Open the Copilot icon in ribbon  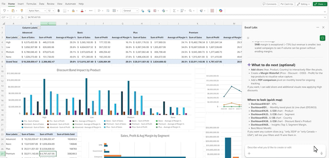click(x=221, y=11)
